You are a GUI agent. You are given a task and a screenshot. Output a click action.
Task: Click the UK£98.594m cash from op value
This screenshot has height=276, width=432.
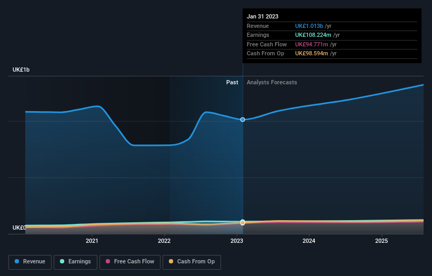(312, 54)
